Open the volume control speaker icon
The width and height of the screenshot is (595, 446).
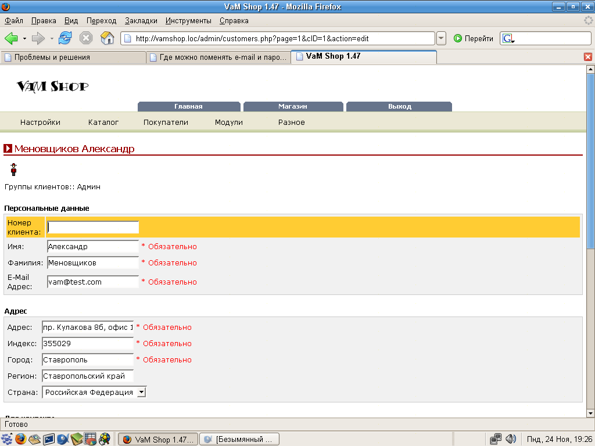[x=511, y=439]
